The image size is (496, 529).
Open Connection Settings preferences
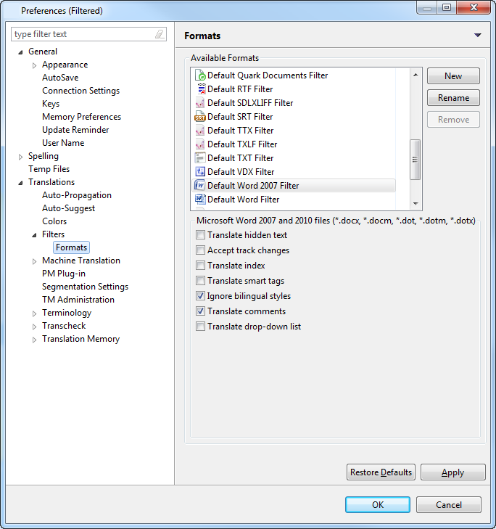[x=80, y=91]
